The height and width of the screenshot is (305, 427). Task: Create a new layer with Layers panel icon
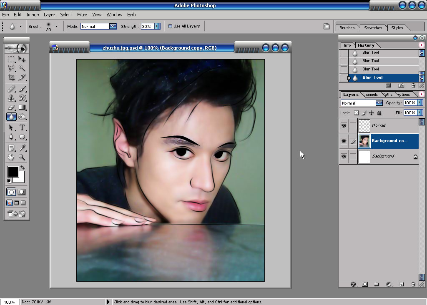pos(402,284)
